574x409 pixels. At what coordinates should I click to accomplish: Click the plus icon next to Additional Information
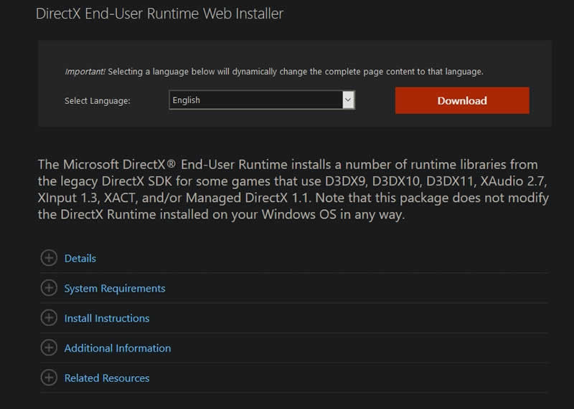click(49, 347)
